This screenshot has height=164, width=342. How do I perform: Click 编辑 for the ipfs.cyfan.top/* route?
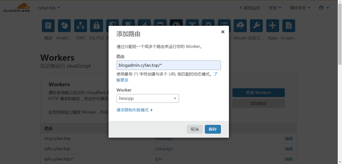click(289, 159)
